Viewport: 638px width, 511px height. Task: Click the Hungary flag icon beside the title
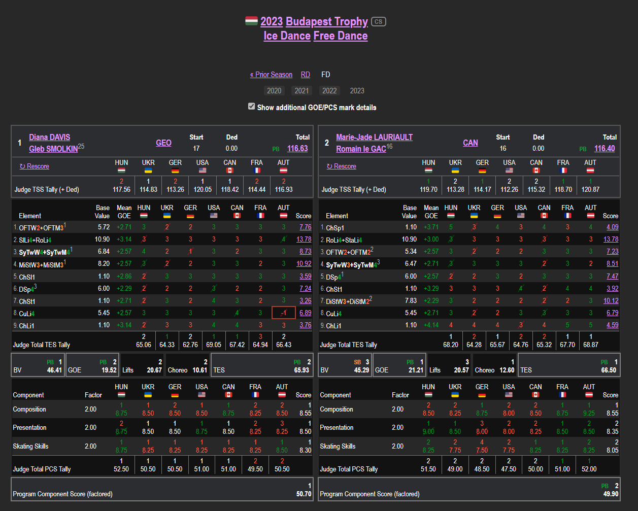click(251, 21)
